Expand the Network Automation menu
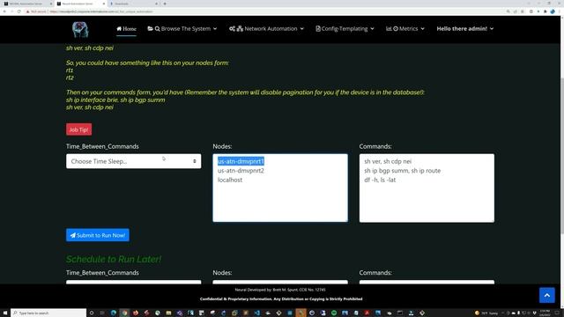 click(266, 29)
